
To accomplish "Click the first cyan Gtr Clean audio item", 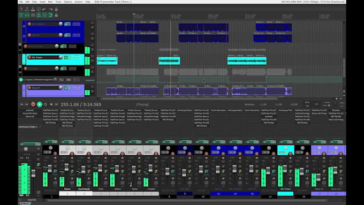I will [x=107, y=61].
